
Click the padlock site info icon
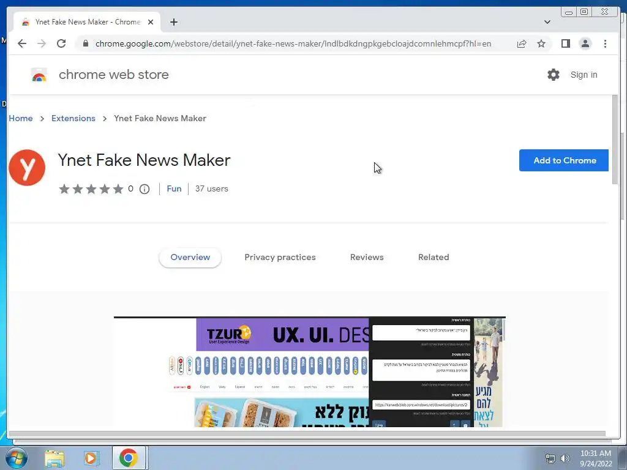[86, 43]
